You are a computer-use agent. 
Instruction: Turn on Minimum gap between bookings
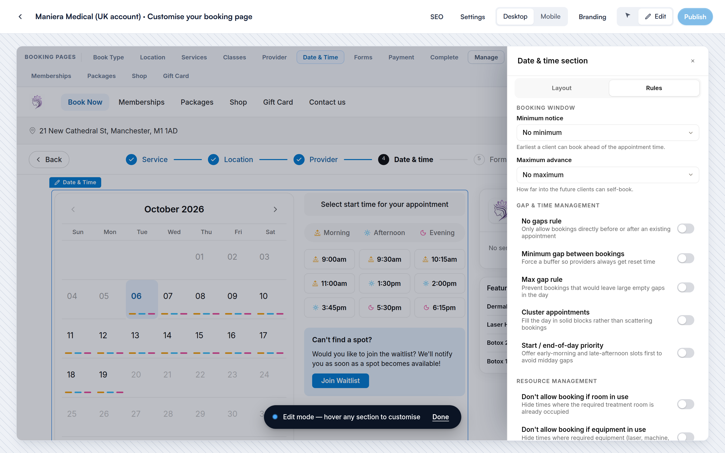tap(685, 258)
